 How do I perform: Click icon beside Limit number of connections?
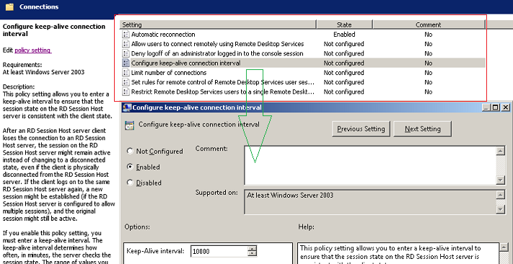click(126, 73)
